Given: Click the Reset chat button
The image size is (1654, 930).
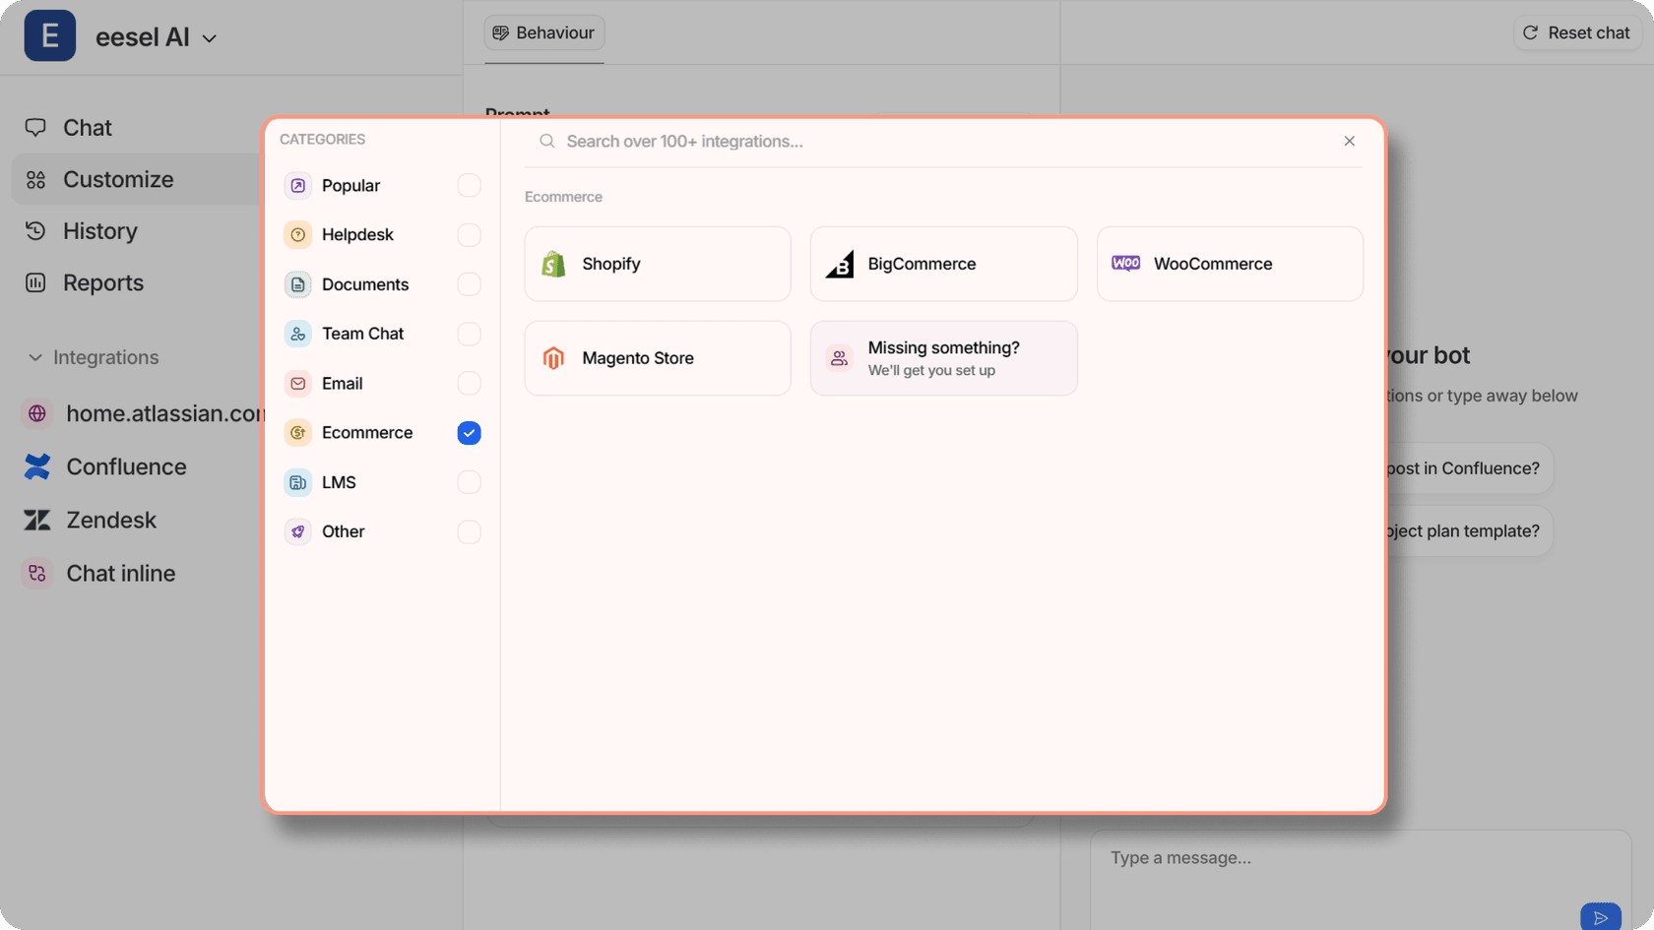Looking at the screenshot, I should coord(1577,32).
